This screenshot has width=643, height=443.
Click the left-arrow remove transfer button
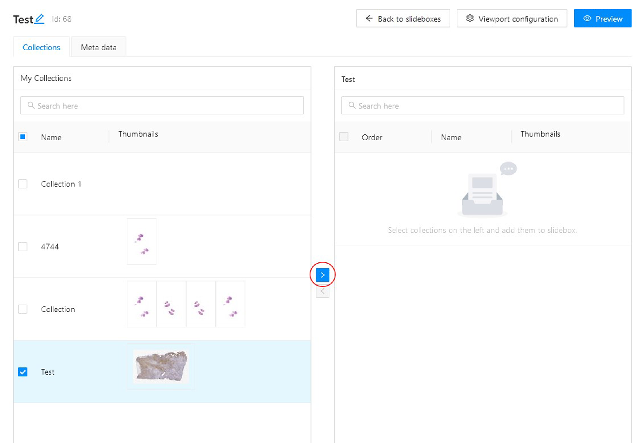click(322, 291)
